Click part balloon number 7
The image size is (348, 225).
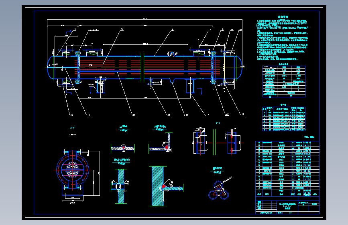tap(210, 30)
